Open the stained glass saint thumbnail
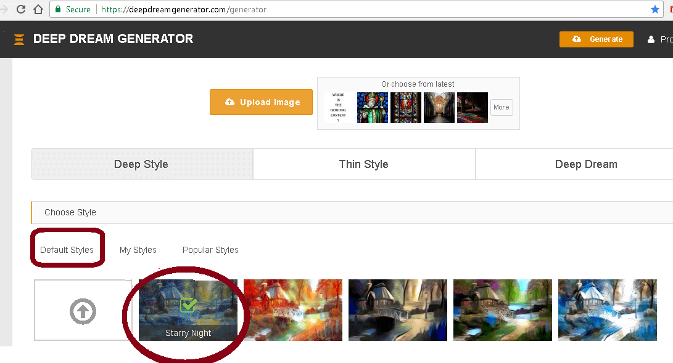The image size is (673, 363). tap(372, 107)
